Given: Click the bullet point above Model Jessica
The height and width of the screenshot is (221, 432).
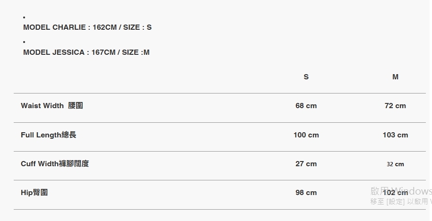Looking at the screenshot, I should [x=24, y=42].
